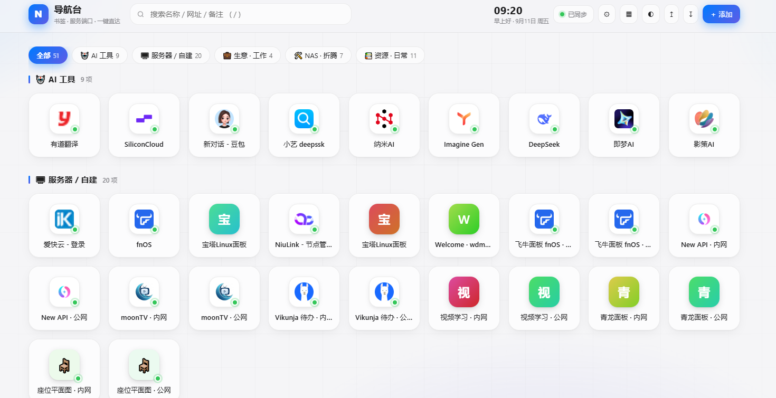Switch to 生意 · 工作 category

coord(248,55)
